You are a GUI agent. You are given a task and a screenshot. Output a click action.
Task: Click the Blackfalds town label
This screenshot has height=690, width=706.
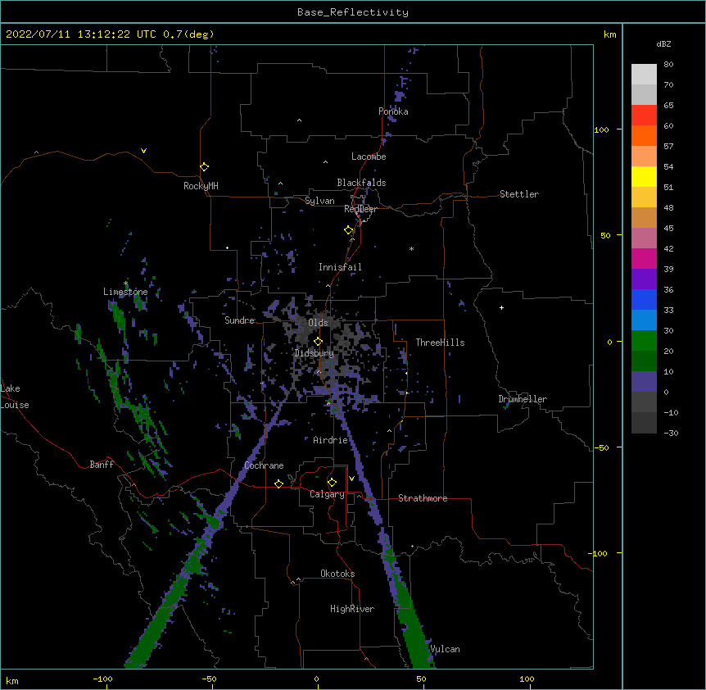click(x=361, y=183)
